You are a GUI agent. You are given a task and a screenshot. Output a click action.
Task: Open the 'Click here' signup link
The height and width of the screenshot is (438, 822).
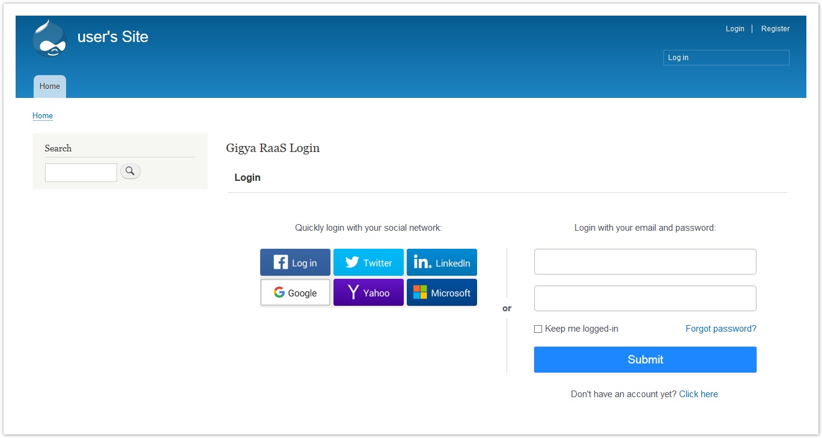pyautogui.click(x=698, y=394)
